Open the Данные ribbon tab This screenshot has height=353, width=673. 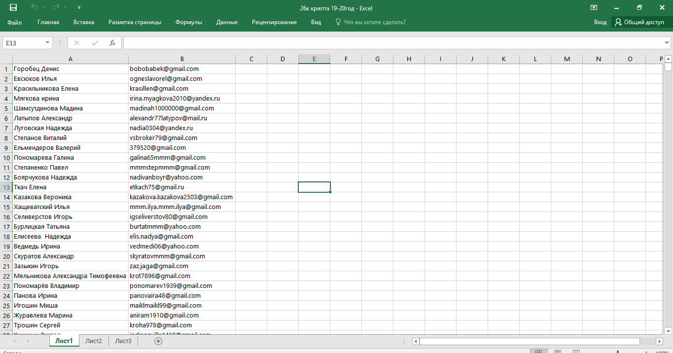tap(227, 22)
